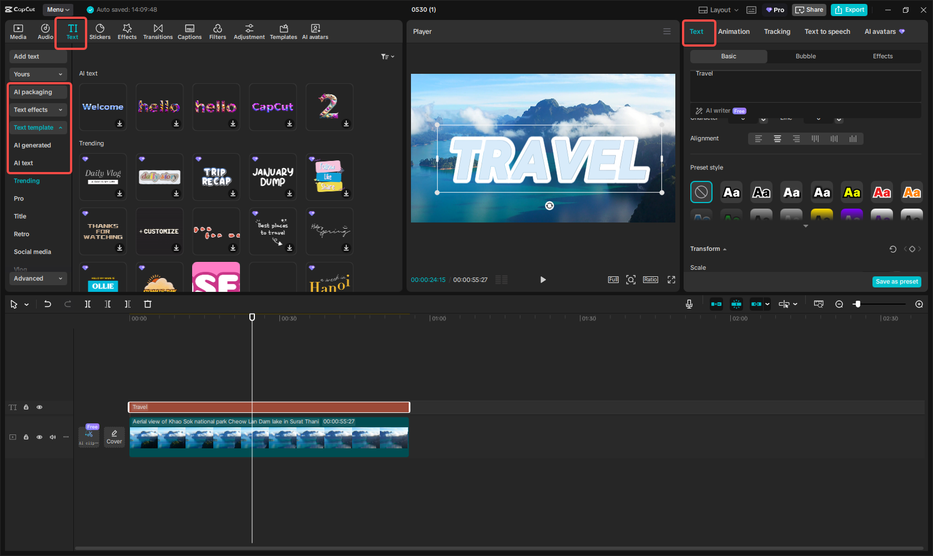This screenshot has height=556, width=933.
Task: Open the Animation tab
Action: 734,32
